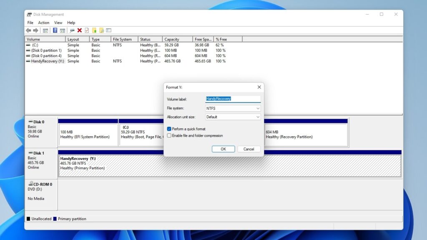The width and height of the screenshot is (427, 240).
Task: Click the Back arrow toolbar icon
Action: pyautogui.click(x=28, y=30)
